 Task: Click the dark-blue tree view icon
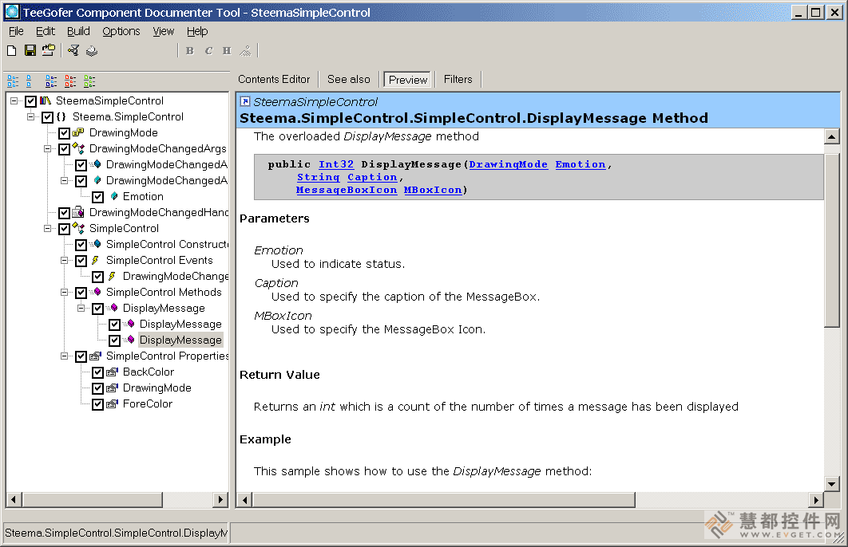tap(51, 81)
